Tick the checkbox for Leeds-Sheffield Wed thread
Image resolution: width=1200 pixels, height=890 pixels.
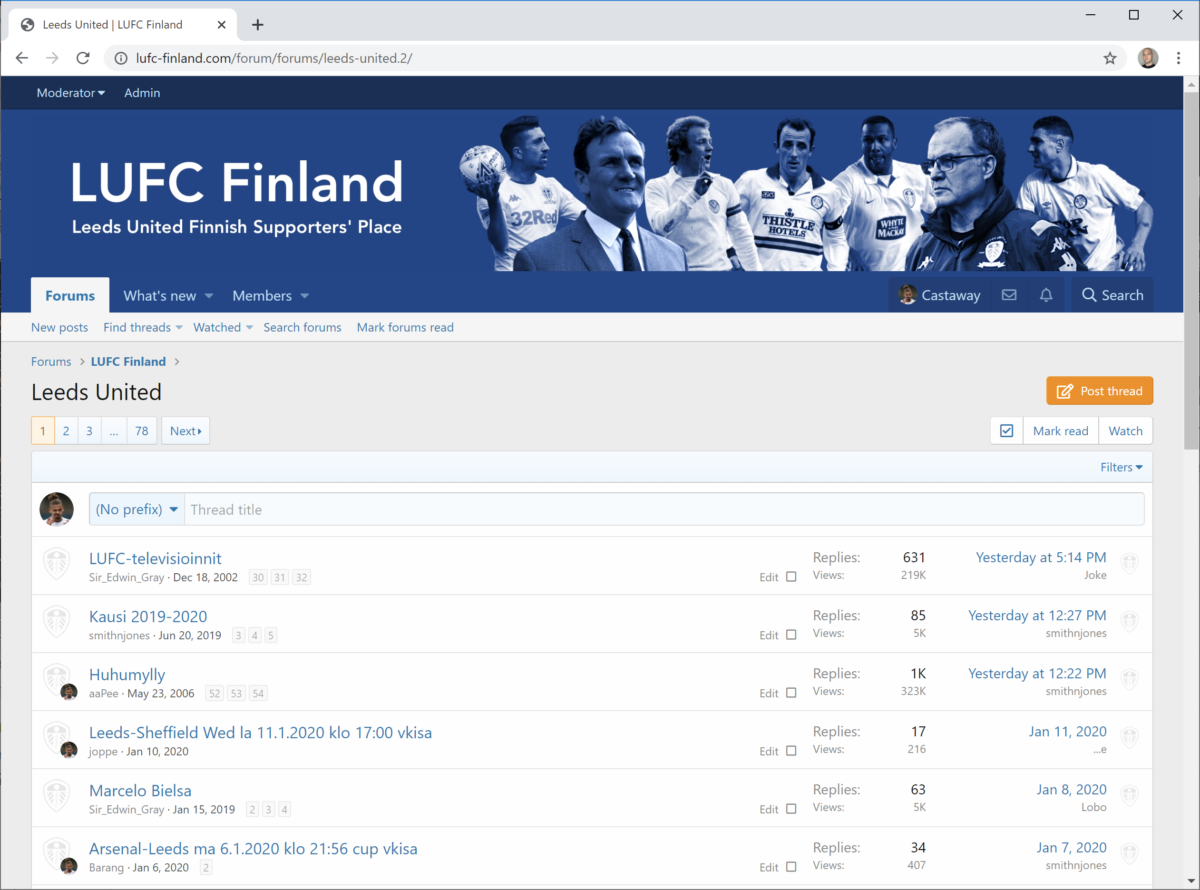coord(790,751)
